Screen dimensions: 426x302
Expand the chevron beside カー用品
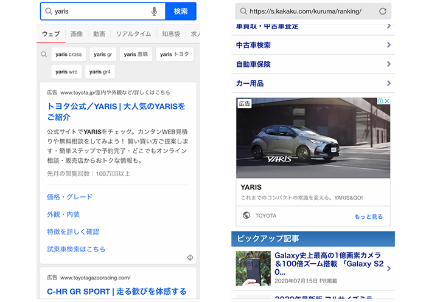(x=389, y=83)
